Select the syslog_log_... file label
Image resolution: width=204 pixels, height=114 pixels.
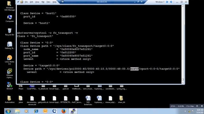tap(122, 89)
